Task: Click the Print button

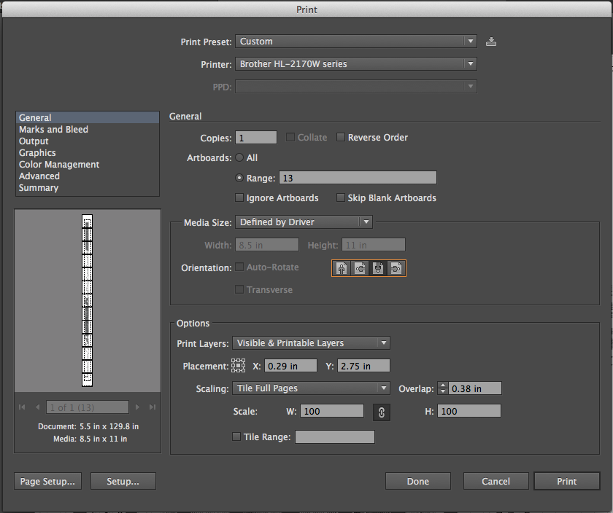Action: click(x=566, y=481)
